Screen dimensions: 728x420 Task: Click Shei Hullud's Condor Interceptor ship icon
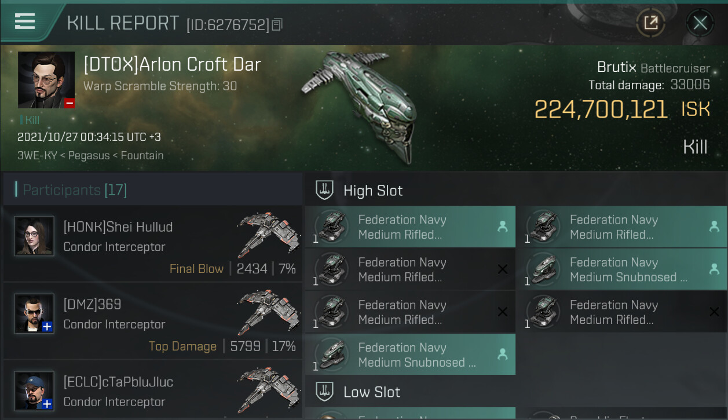(268, 235)
